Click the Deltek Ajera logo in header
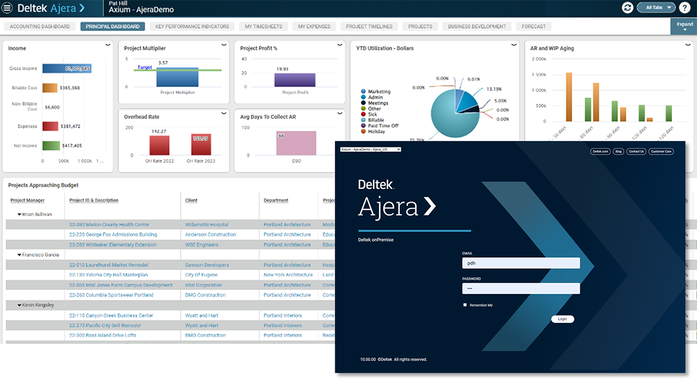 [51, 8]
